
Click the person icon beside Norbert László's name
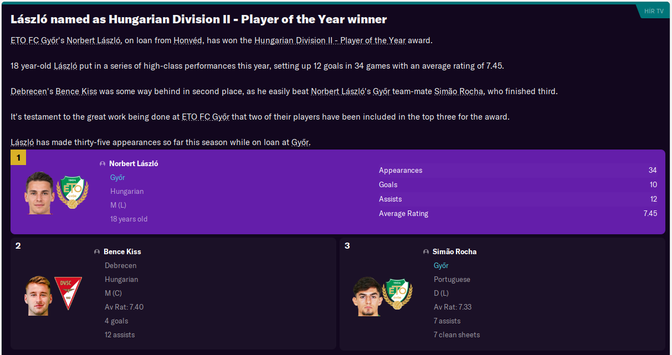[x=102, y=164]
